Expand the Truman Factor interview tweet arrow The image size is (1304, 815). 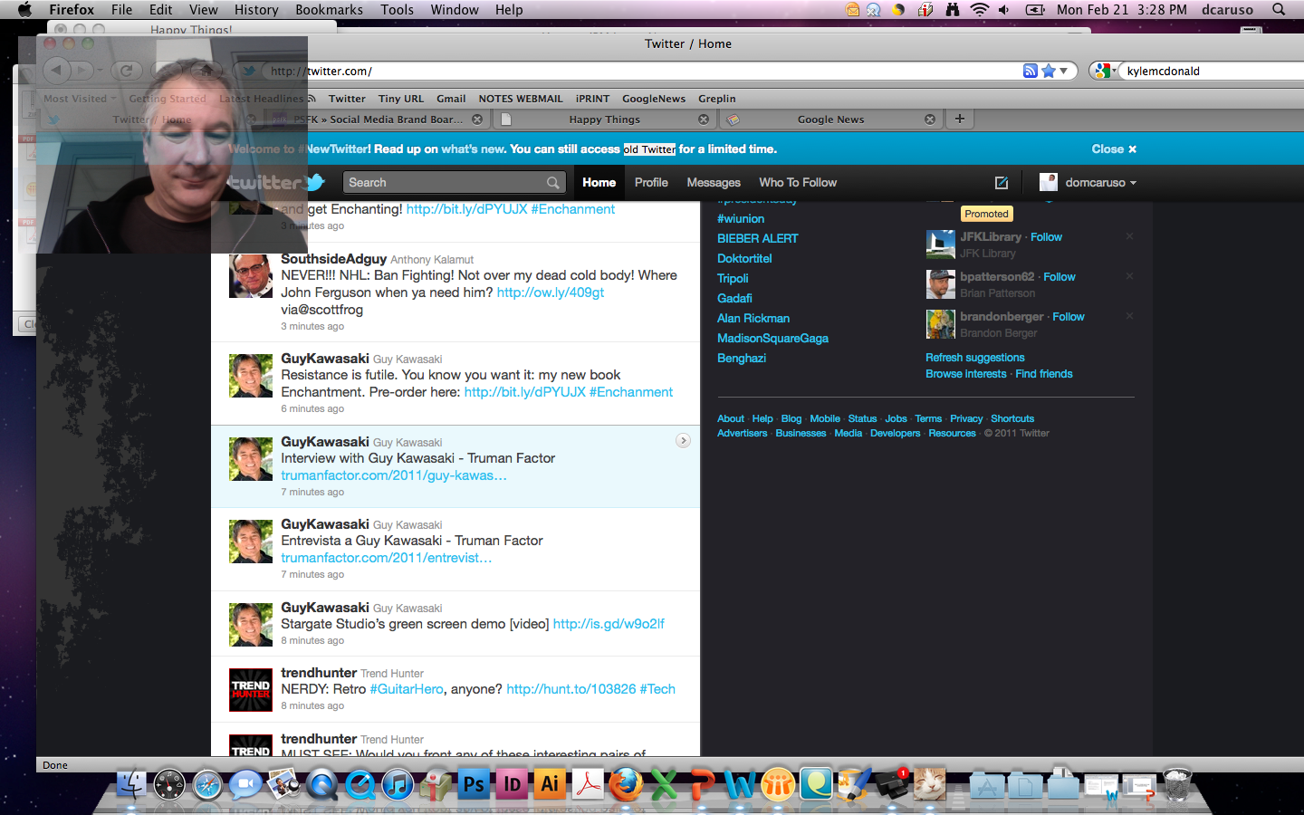[683, 440]
